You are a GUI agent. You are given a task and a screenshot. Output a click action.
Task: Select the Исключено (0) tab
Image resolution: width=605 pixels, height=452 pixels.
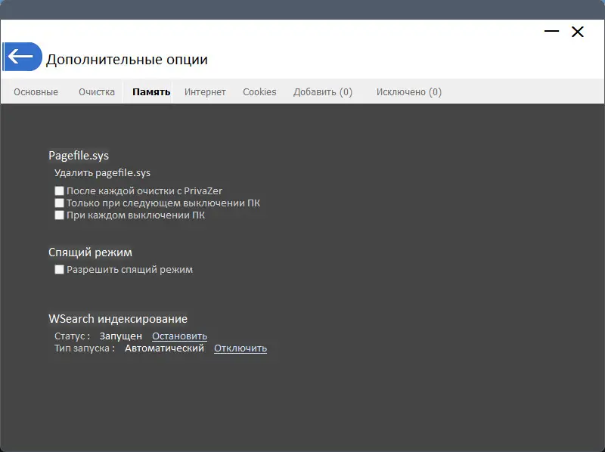pos(408,91)
